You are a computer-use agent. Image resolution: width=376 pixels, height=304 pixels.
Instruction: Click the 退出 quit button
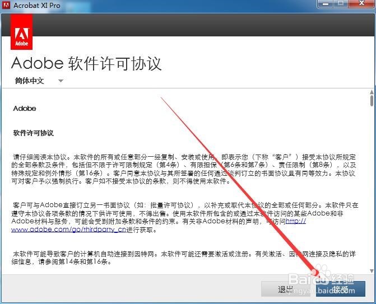pos(285,289)
